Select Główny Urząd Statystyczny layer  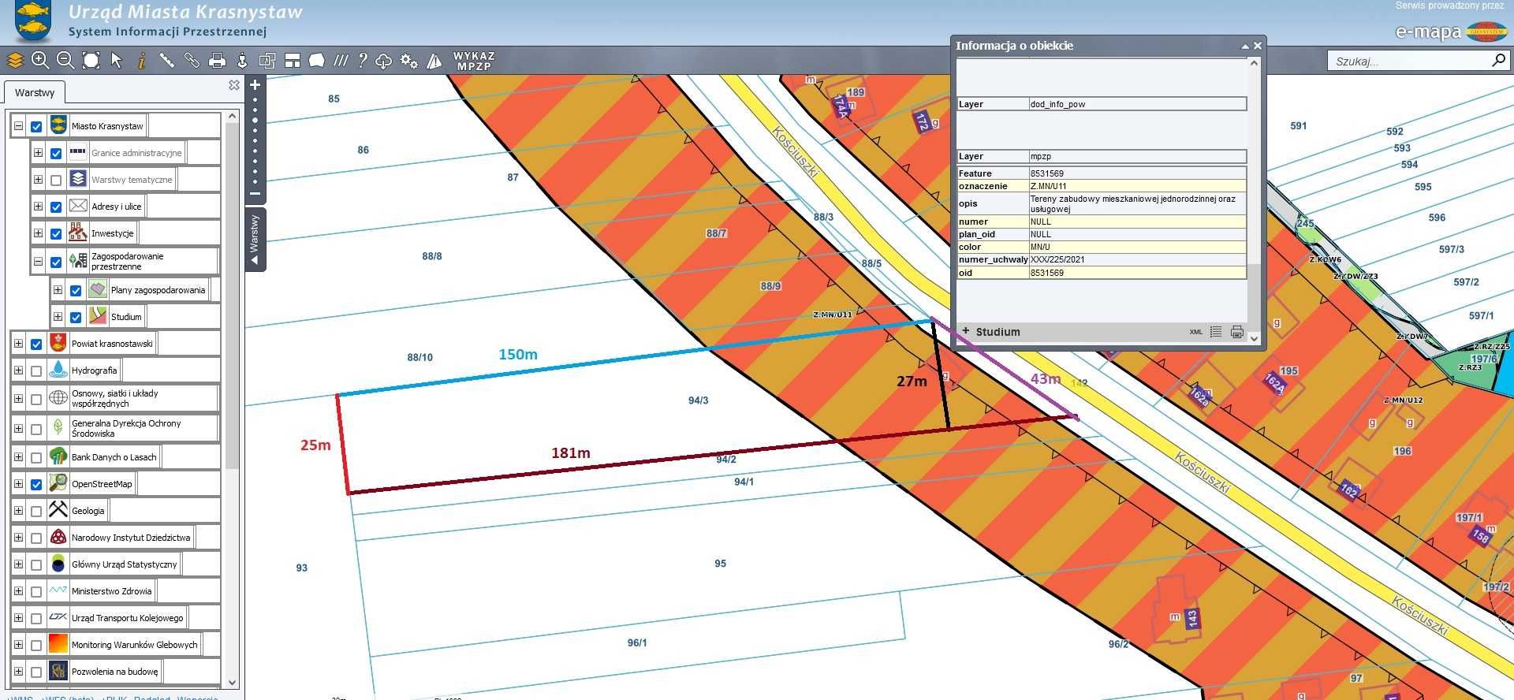(x=125, y=564)
